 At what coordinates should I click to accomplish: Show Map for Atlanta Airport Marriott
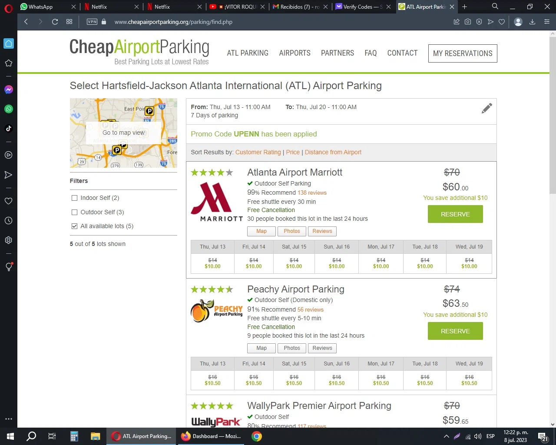click(261, 231)
